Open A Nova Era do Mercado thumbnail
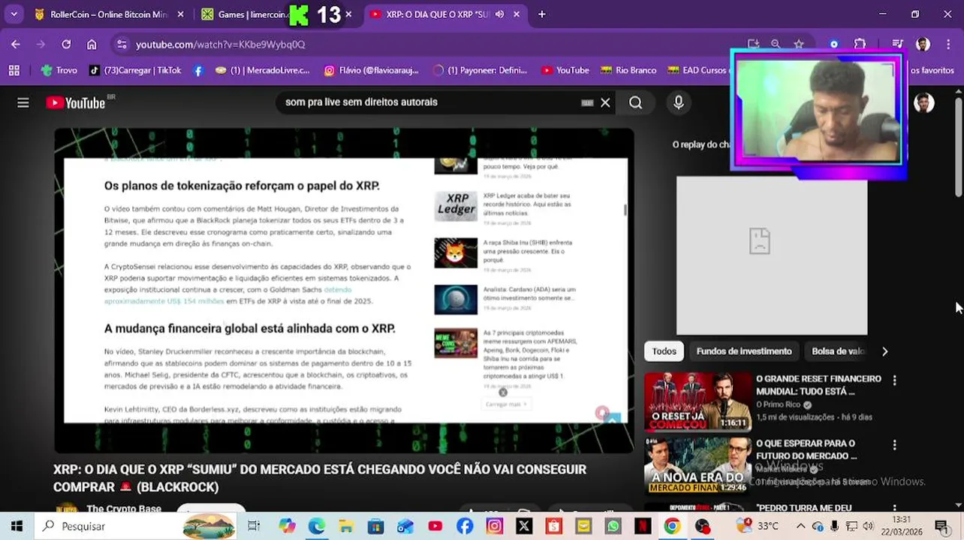Screen dimensions: 964x540 coord(697,466)
